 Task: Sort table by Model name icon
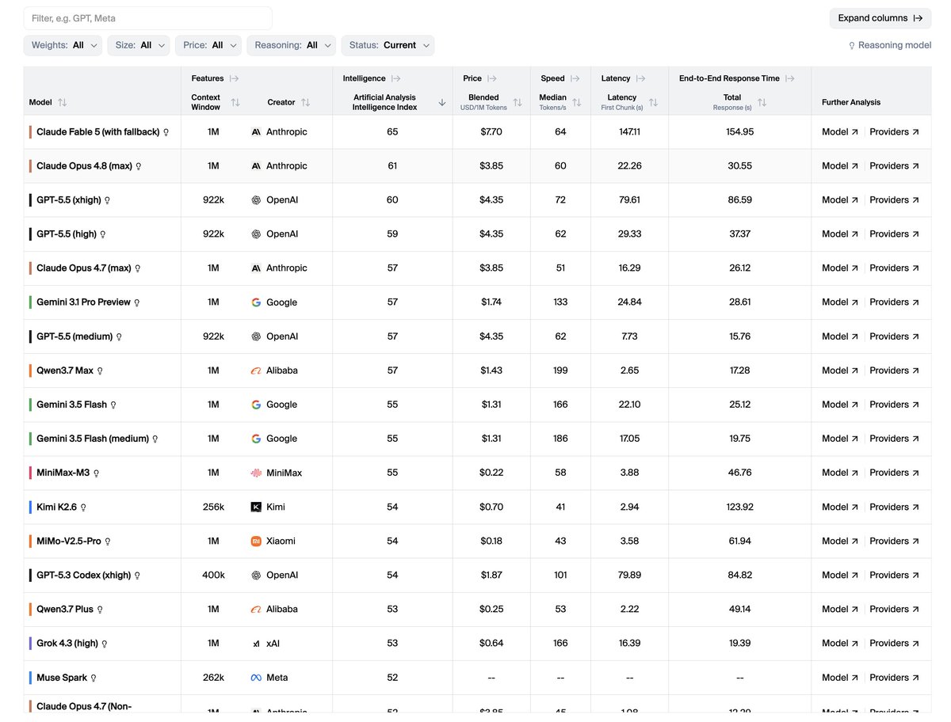(63, 102)
